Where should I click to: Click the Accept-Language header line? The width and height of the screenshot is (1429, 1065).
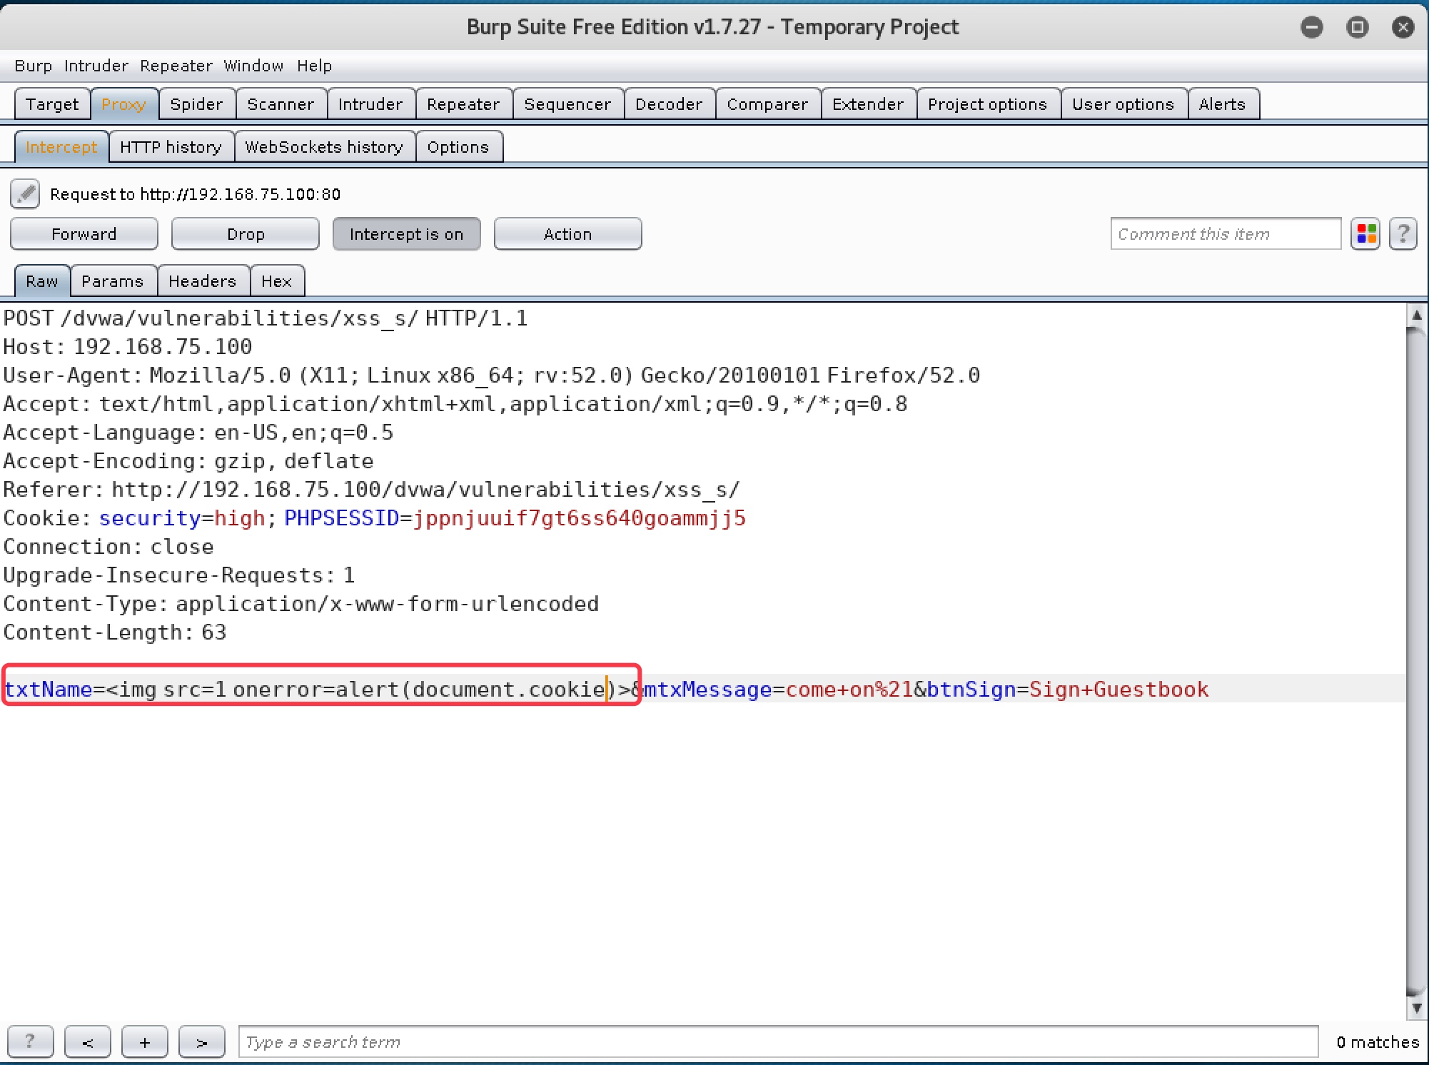click(198, 433)
